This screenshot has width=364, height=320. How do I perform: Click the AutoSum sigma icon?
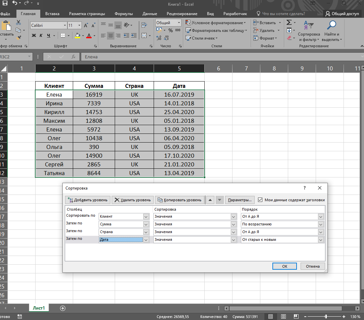click(x=289, y=22)
